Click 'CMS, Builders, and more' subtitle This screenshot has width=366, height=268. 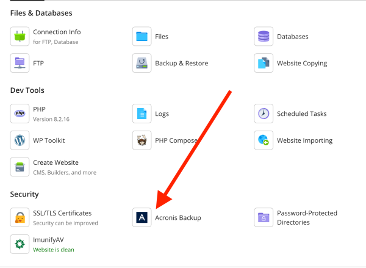click(65, 172)
